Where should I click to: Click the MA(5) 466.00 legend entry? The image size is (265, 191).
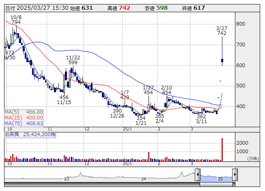coord(24,112)
